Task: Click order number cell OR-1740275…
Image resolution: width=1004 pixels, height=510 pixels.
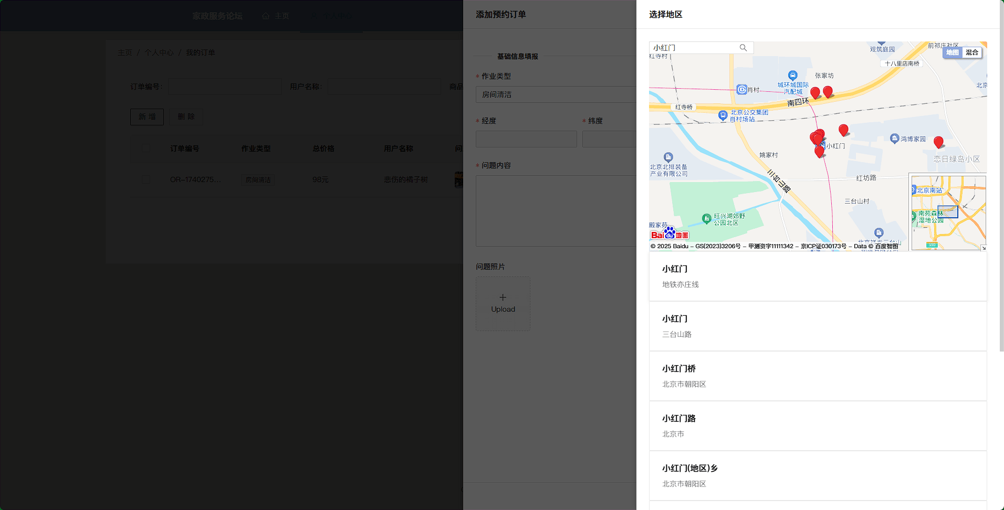Action: point(195,179)
